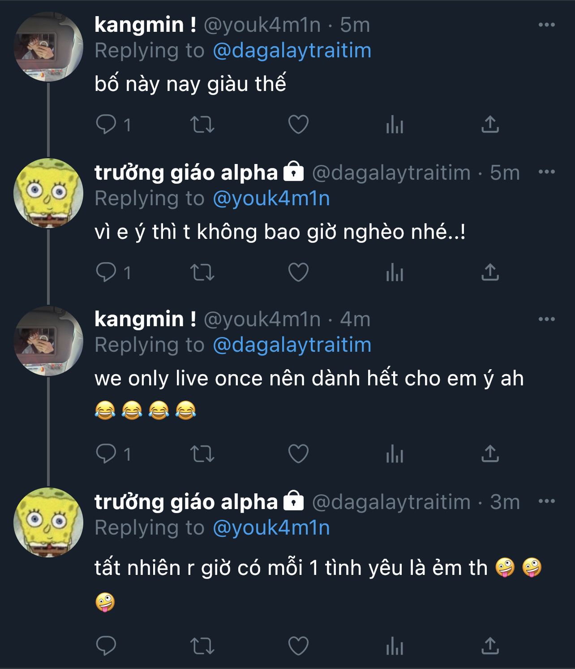The height and width of the screenshot is (669, 575).
Task: Reply to the "bố này nay giàu thế" tweet
Action: pyautogui.click(x=106, y=125)
